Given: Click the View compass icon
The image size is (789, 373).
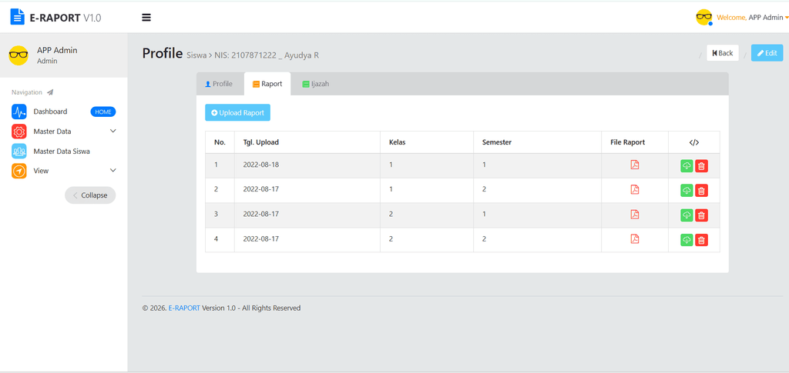Looking at the screenshot, I should click(x=19, y=171).
